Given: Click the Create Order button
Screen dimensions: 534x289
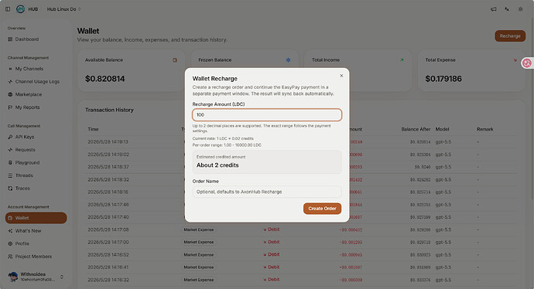Looking at the screenshot, I should [x=322, y=209].
